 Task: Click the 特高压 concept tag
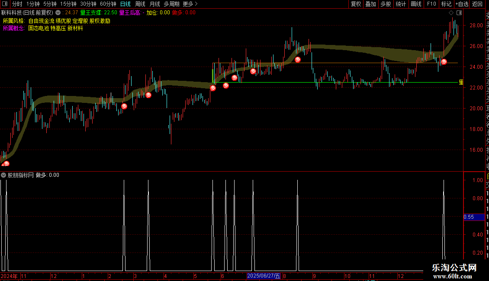58,28
